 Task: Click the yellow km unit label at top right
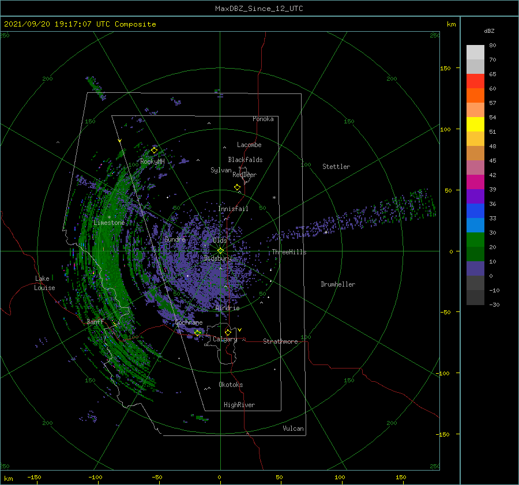pyautogui.click(x=451, y=24)
